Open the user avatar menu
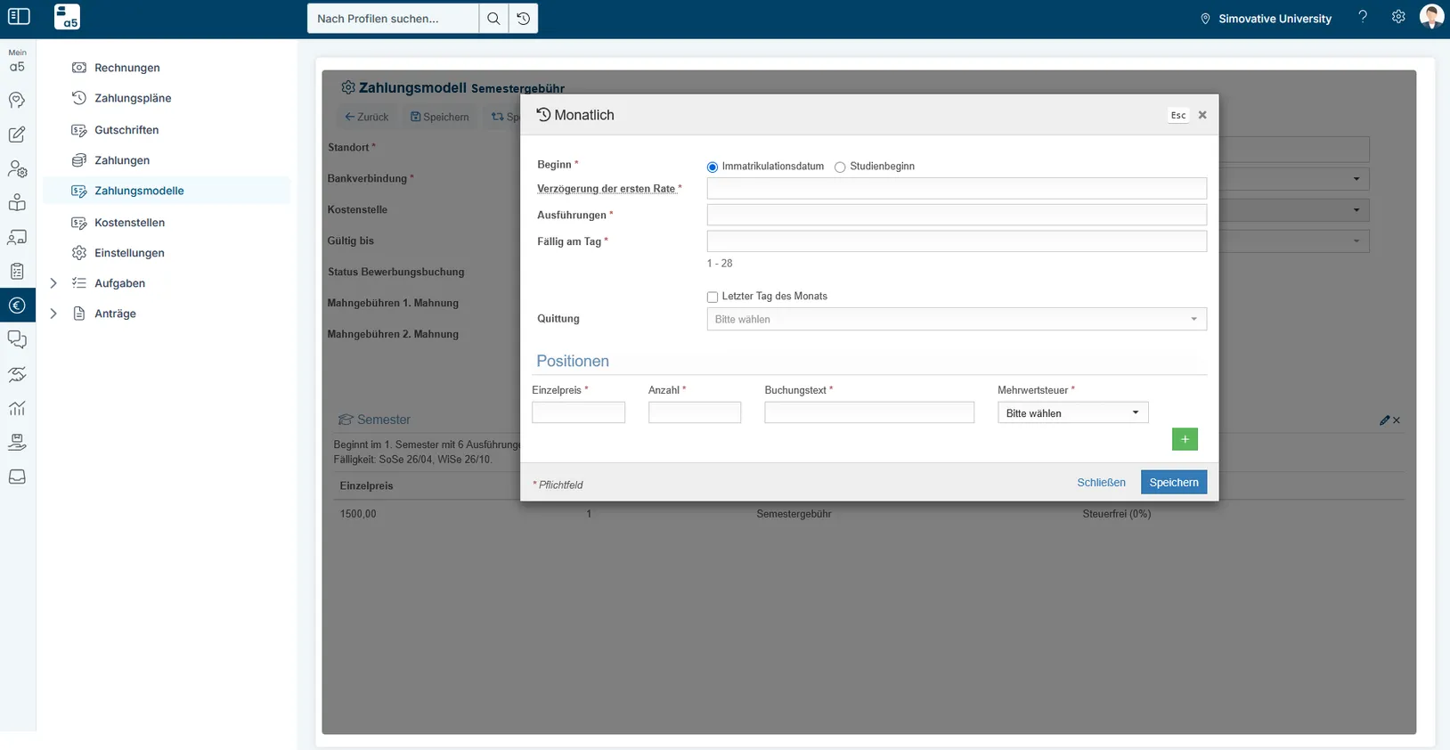 1431,17
